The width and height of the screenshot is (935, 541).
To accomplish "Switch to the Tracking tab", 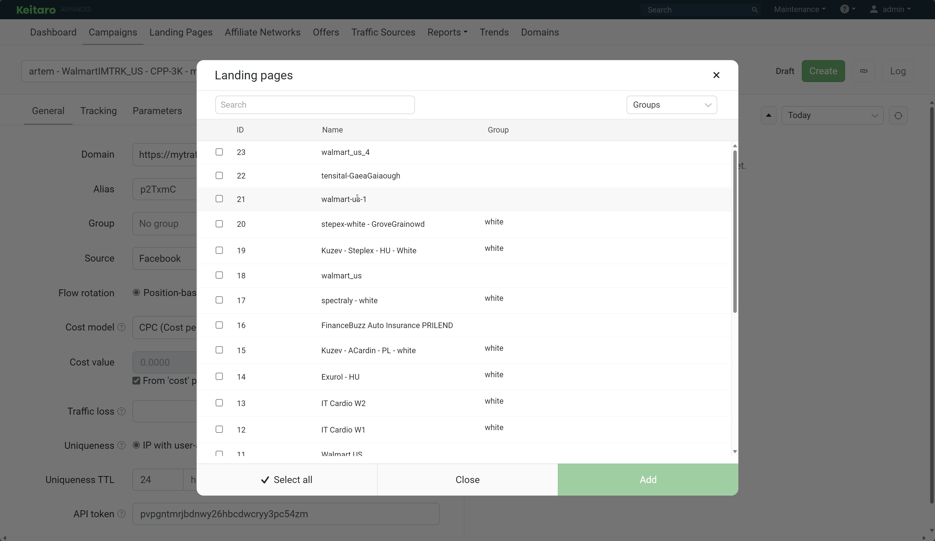I will click(x=99, y=111).
